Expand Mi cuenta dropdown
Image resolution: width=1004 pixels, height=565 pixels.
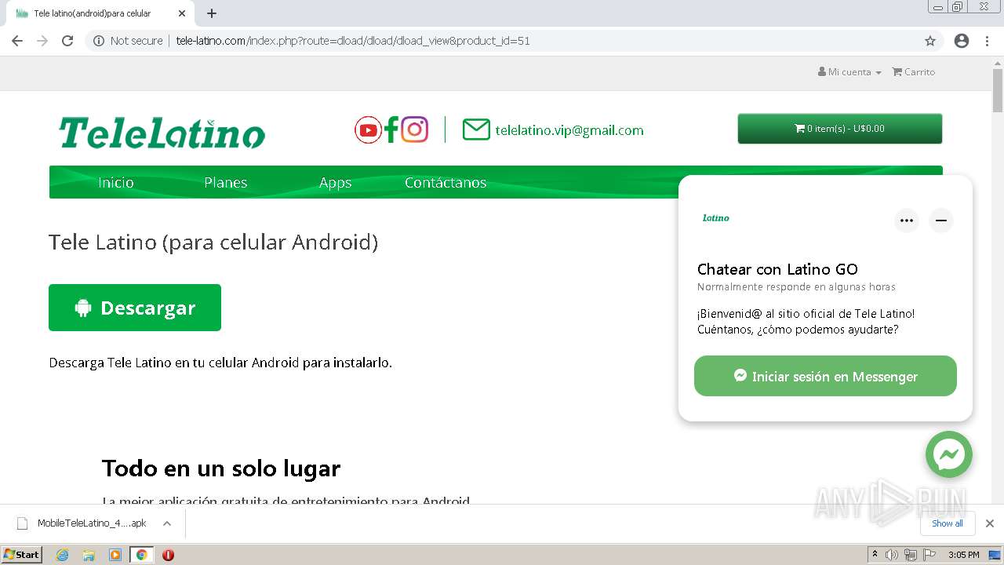click(x=849, y=71)
